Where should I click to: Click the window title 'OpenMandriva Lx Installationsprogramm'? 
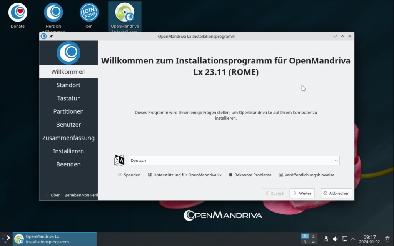[197, 37]
